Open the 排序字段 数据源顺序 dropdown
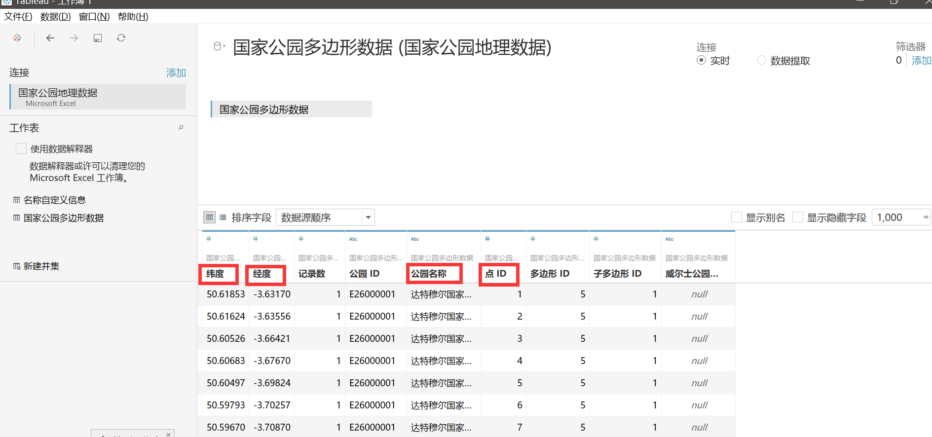The width and height of the screenshot is (932, 437). tap(325, 217)
